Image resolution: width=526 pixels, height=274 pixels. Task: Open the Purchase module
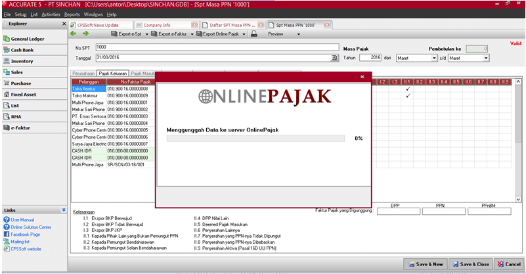(21, 83)
